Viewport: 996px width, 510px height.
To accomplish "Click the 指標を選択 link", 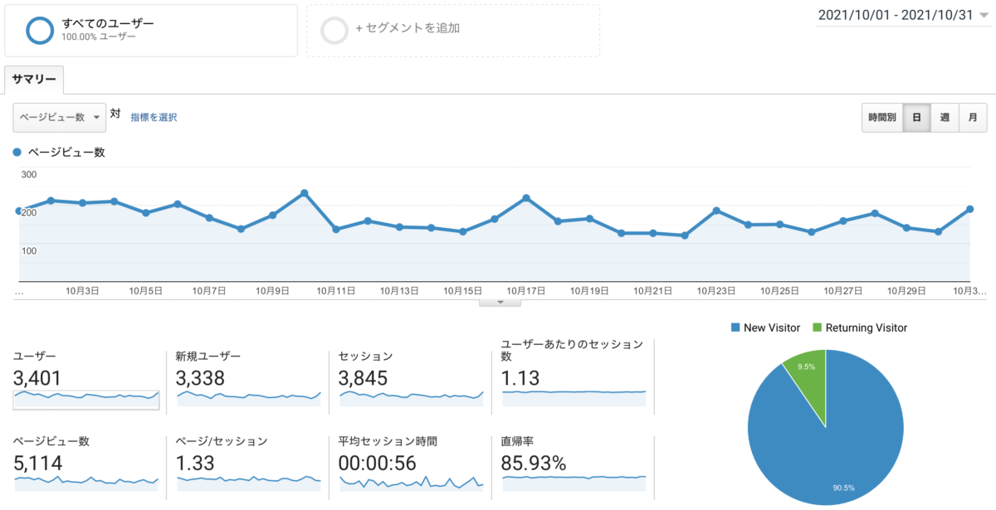I will pyautogui.click(x=154, y=117).
